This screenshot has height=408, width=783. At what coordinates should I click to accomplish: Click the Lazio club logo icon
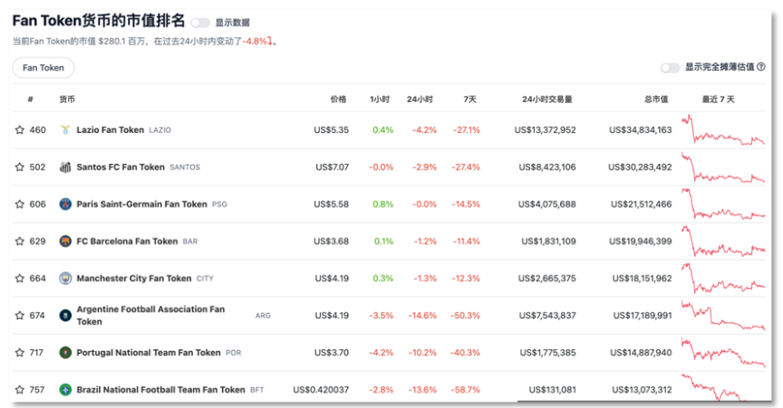coord(65,129)
